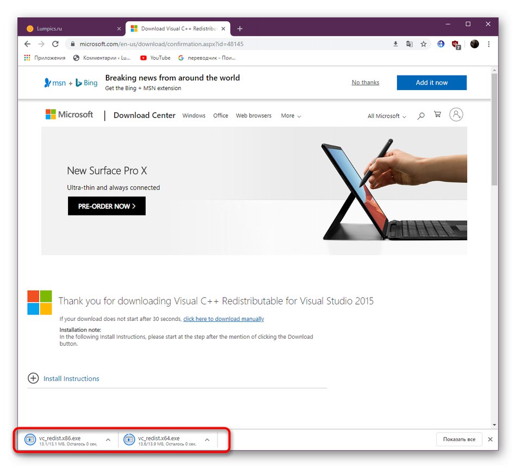Image resolution: width=516 pixels, height=468 pixels.
Task: Expand the More dropdown
Action: click(291, 116)
